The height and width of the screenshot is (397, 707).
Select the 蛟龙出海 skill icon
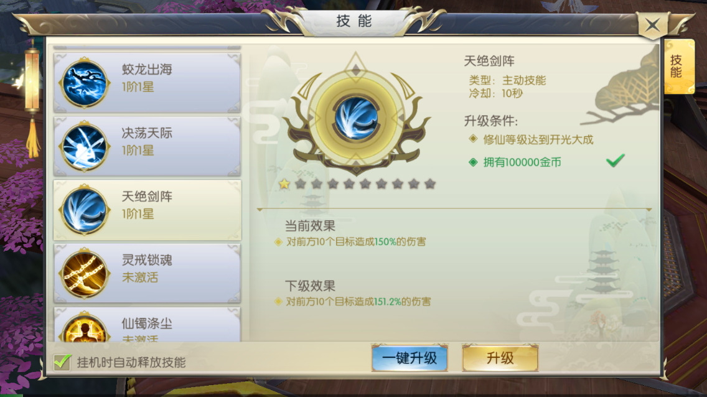pos(84,83)
